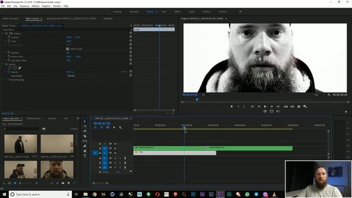Play the sequence in the Program monitor
352x198 pixels.
[265, 107]
